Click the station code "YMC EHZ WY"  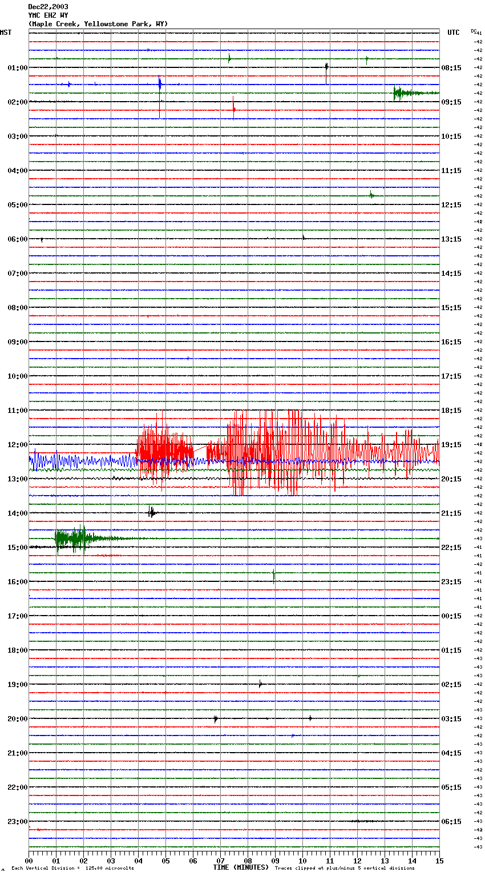click(48, 15)
